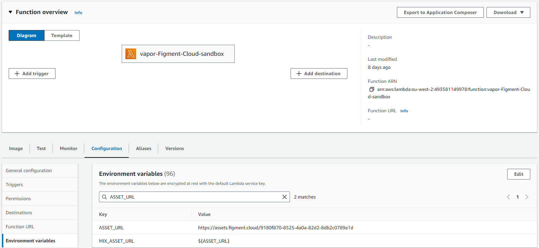Add a trigger to the function
Image resolution: width=539 pixels, height=248 pixels.
[32, 74]
